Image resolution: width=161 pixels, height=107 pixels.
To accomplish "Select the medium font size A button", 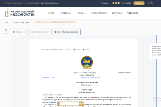I will click(116, 3).
